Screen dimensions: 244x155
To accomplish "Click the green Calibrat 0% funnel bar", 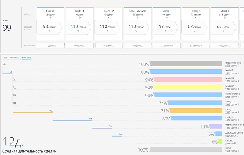I will click(220, 142).
